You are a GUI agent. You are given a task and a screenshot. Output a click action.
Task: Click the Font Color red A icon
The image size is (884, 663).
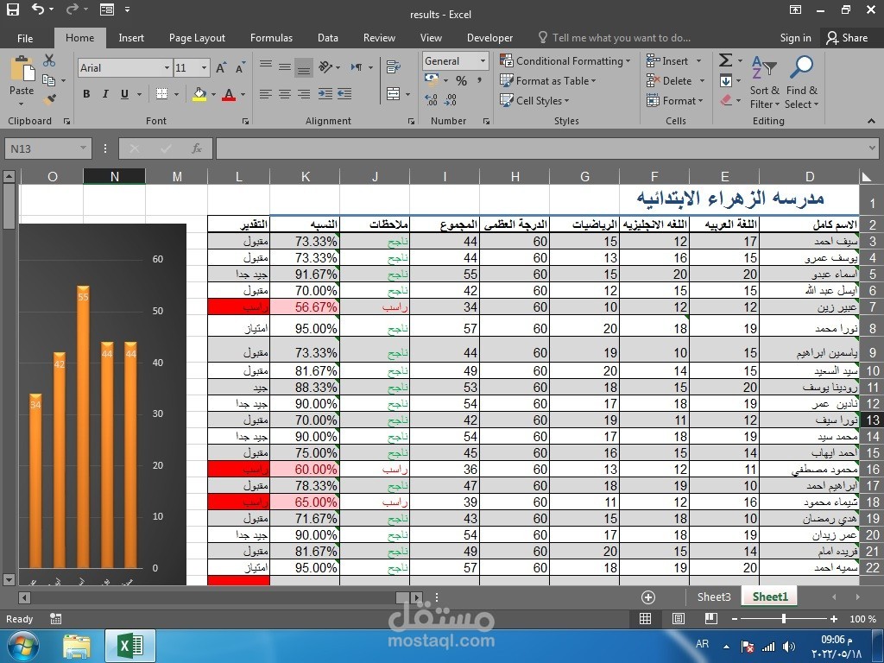228,94
